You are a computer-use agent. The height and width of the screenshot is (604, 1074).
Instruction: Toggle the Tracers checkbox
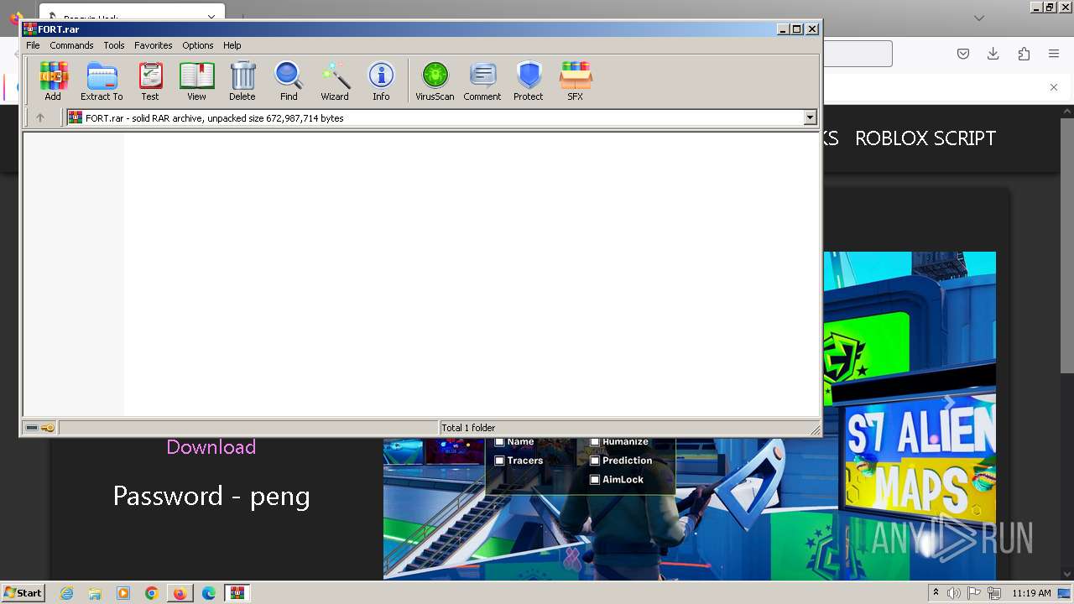point(499,461)
